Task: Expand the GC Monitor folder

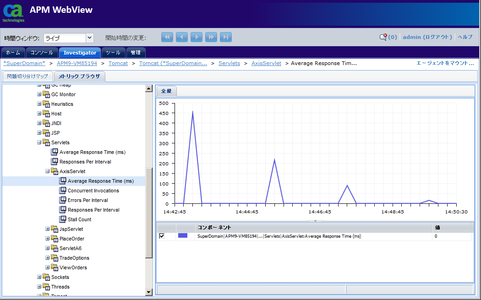Action: 39,94
